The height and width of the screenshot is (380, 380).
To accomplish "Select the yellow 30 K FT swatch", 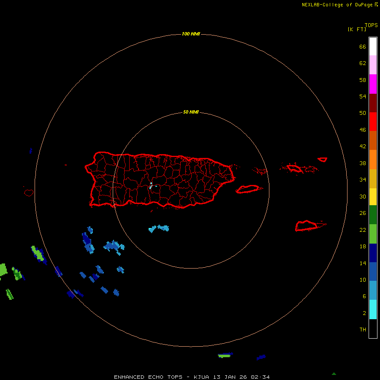I will (373, 196).
